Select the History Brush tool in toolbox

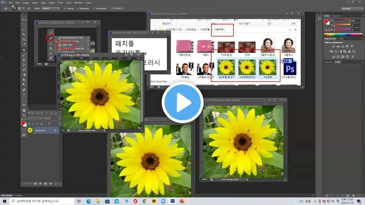pyautogui.click(x=24, y=65)
